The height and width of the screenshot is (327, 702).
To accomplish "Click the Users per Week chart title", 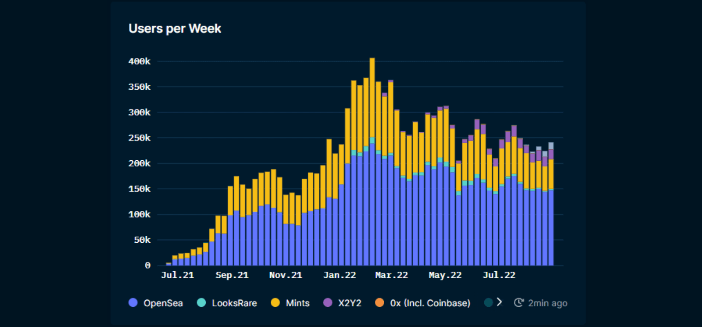I will (x=175, y=28).
